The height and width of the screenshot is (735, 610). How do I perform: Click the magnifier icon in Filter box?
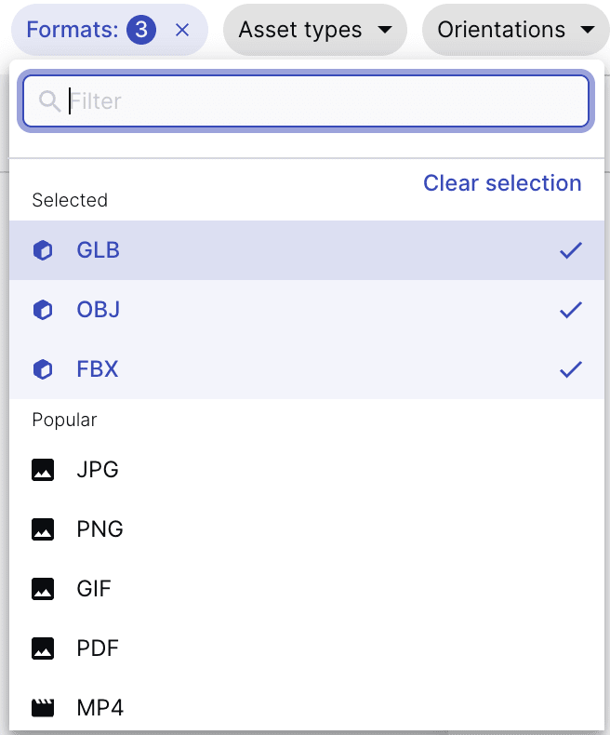click(x=49, y=101)
